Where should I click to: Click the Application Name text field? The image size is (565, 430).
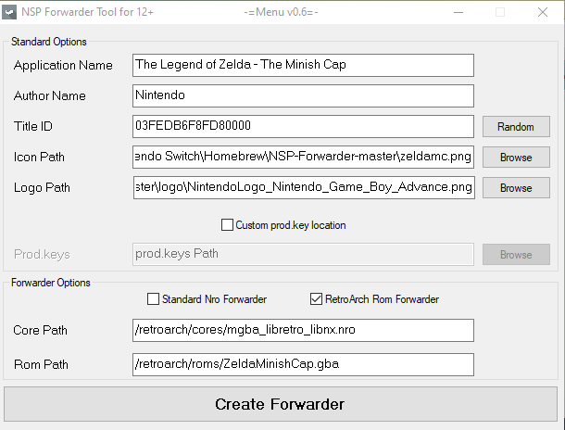click(x=303, y=65)
